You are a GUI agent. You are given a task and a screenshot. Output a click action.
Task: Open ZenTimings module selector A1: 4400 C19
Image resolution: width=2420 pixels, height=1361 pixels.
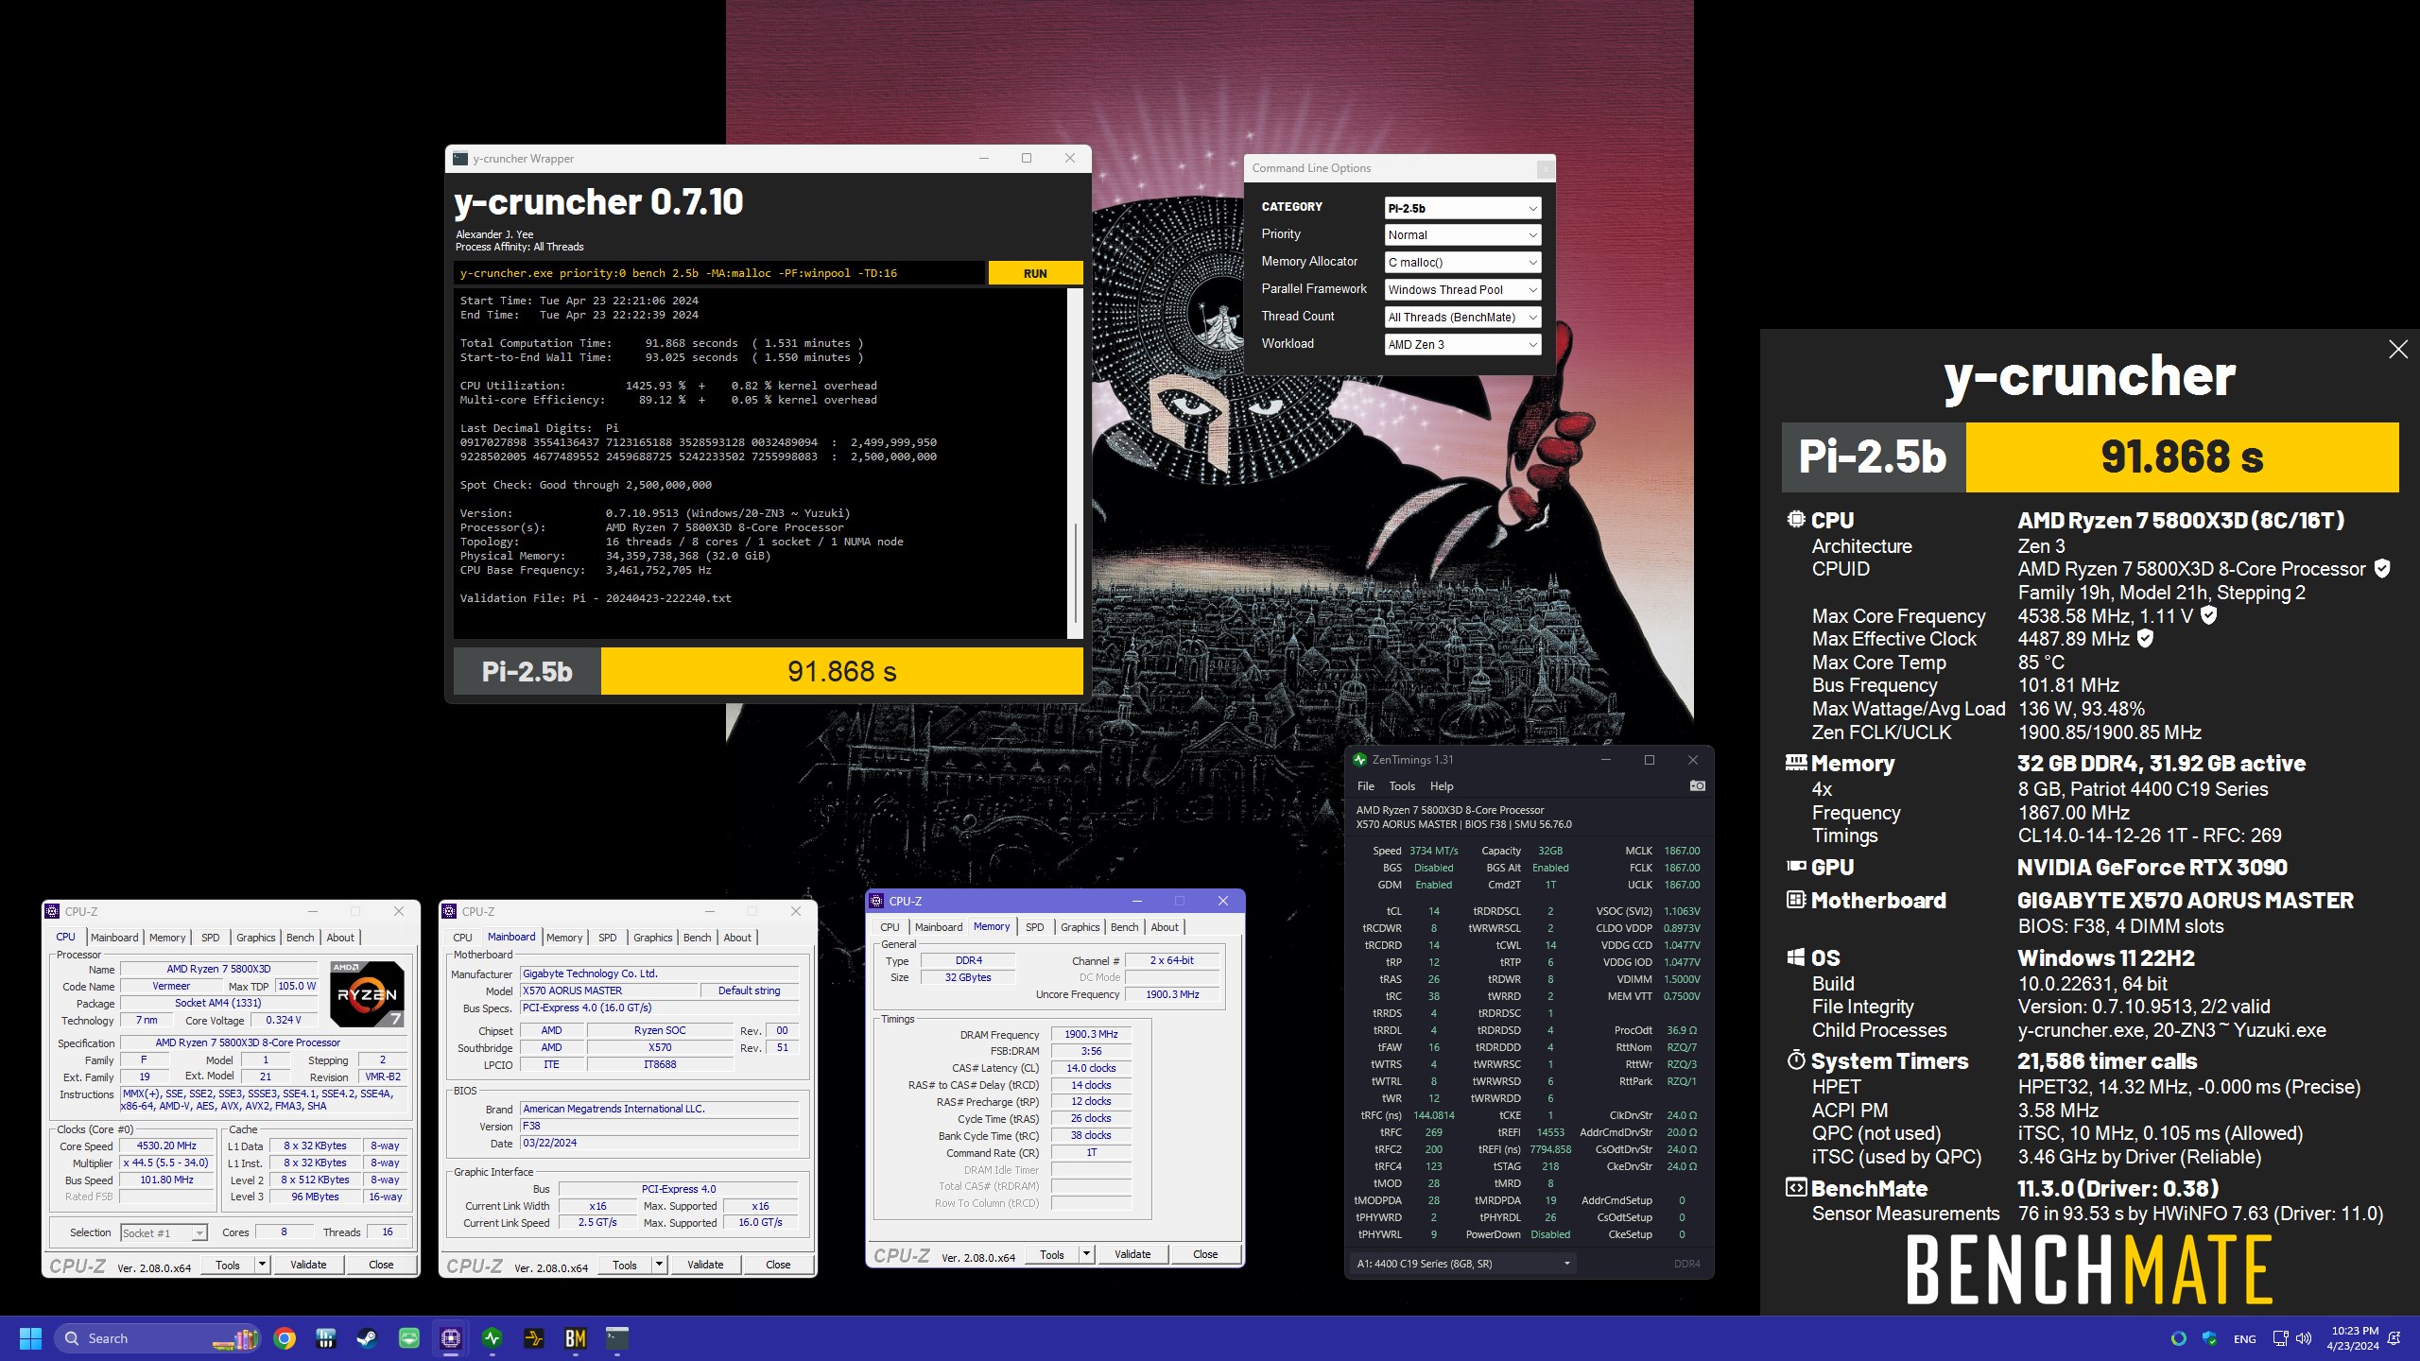pyautogui.click(x=1463, y=1264)
